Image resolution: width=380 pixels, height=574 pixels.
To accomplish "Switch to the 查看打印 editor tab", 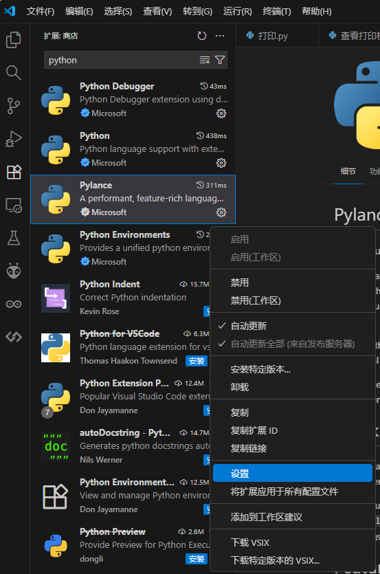I will point(350,36).
